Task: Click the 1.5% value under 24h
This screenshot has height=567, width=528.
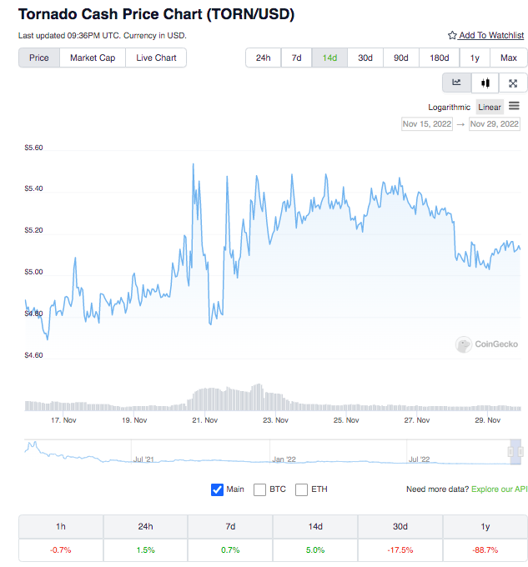Action: (x=145, y=550)
